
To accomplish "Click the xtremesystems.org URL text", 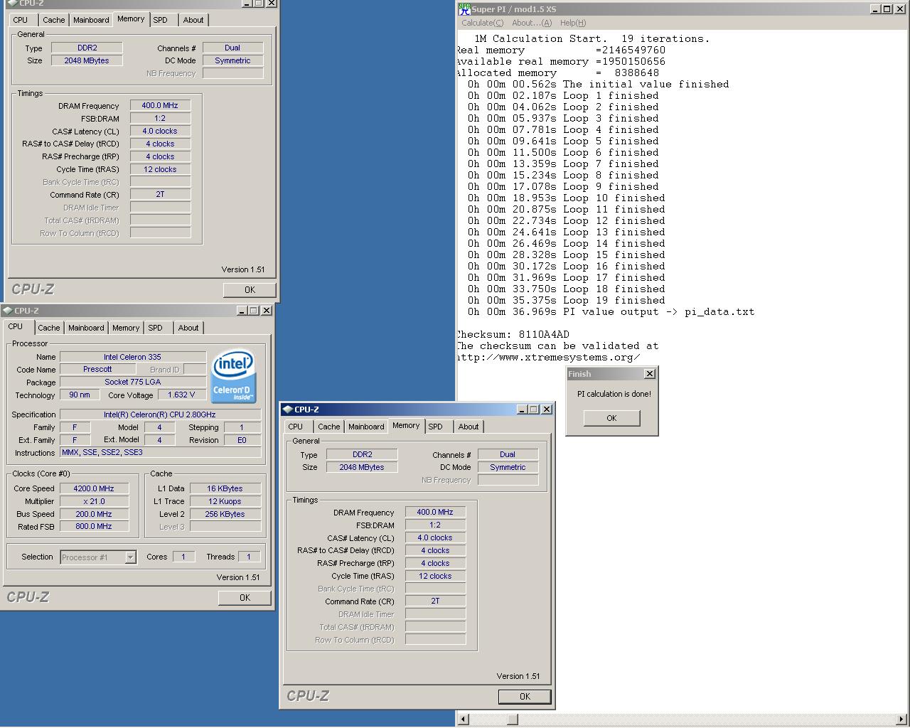I will [549, 357].
